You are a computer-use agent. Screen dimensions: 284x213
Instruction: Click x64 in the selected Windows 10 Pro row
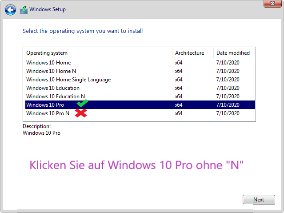(x=179, y=105)
